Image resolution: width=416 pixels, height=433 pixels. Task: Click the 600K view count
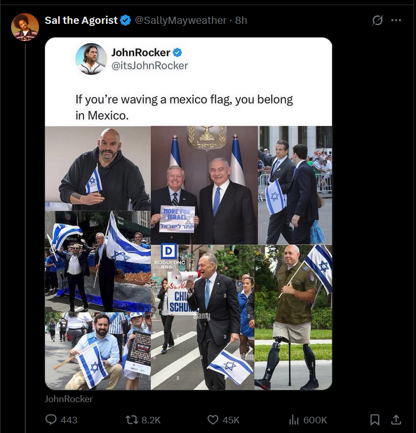point(315,420)
